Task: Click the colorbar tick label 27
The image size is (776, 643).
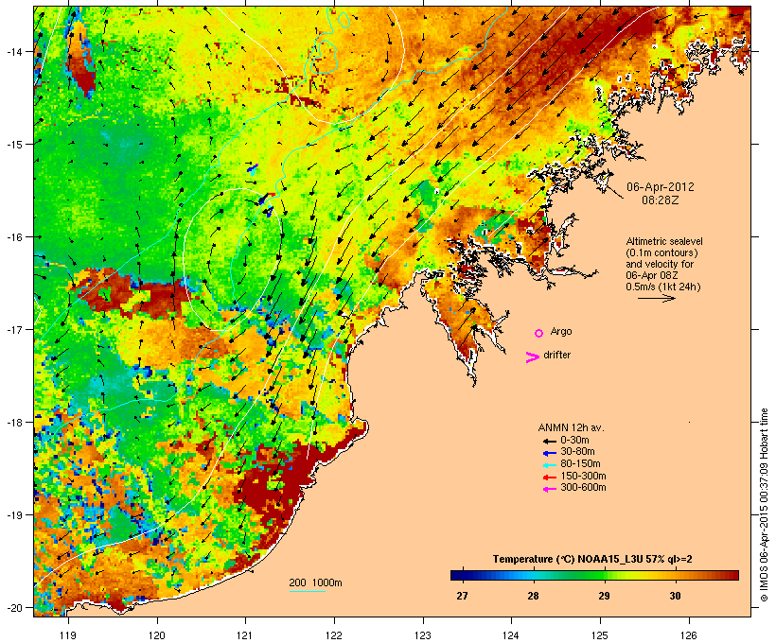Action: (462, 596)
